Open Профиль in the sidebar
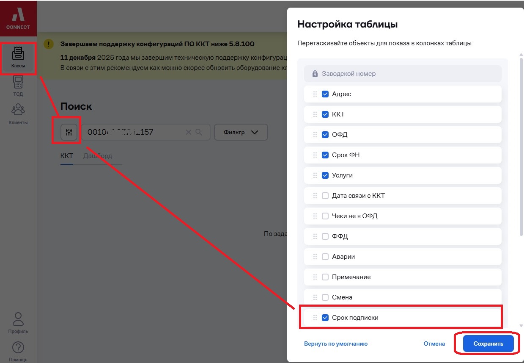524x363 pixels. pos(18,323)
